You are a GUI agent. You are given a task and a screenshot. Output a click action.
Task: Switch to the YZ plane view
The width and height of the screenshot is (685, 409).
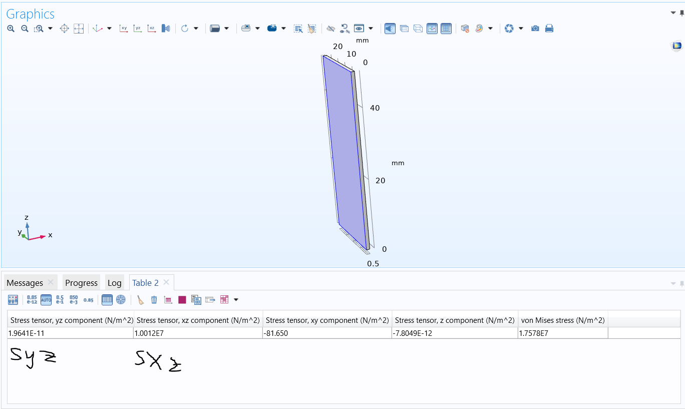(138, 29)
